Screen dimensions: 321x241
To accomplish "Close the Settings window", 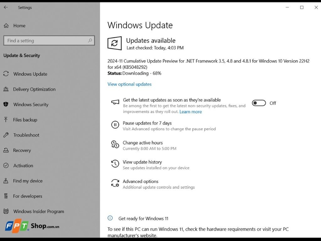I will [x=316, y=7].
